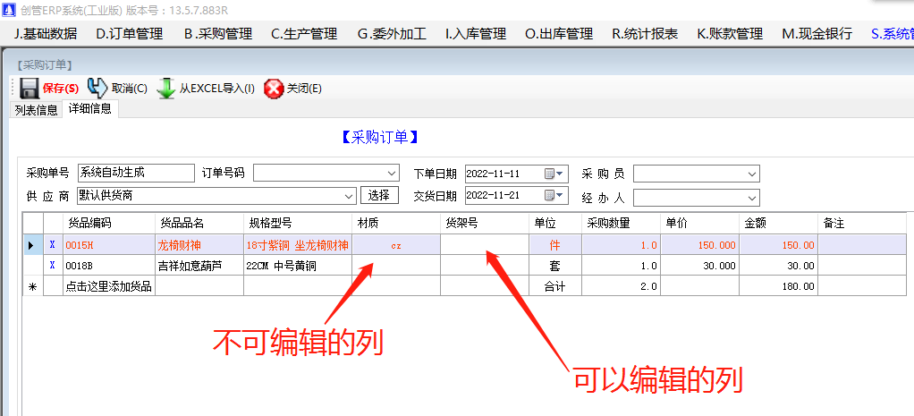914x416 pixels.
Task: Open the delivery date calendar picker
Action: point(554,195)
